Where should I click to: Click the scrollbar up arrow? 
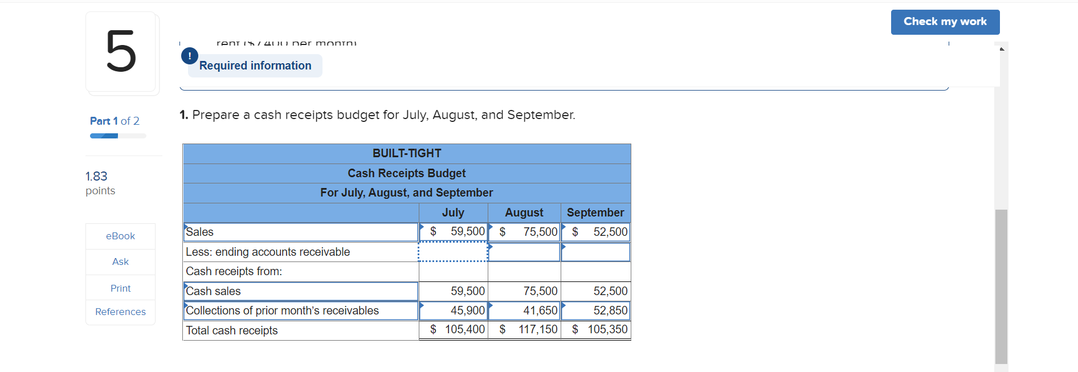pyautogui.click(x=1002, y=49)
